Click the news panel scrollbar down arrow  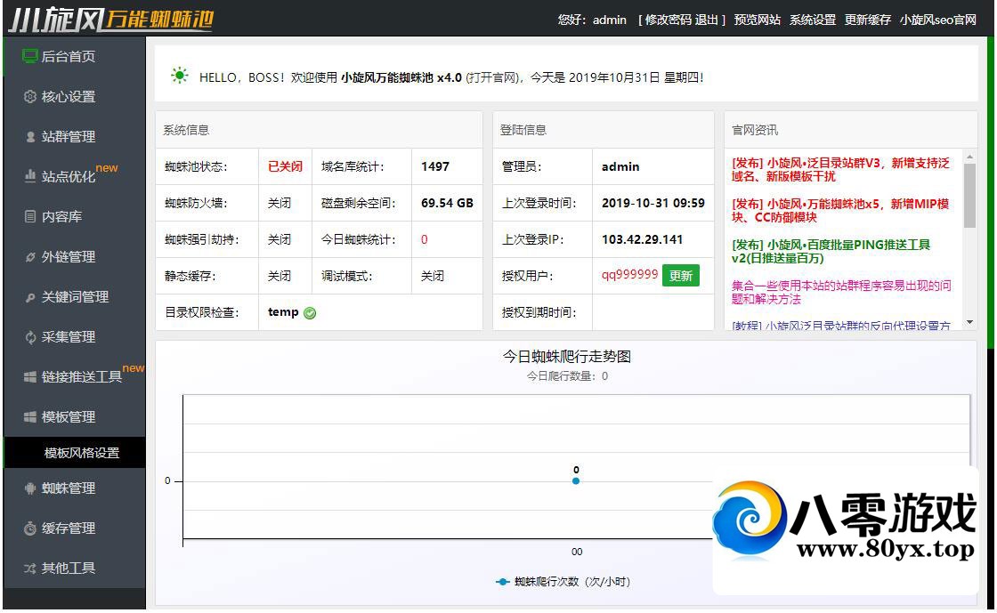969,322
